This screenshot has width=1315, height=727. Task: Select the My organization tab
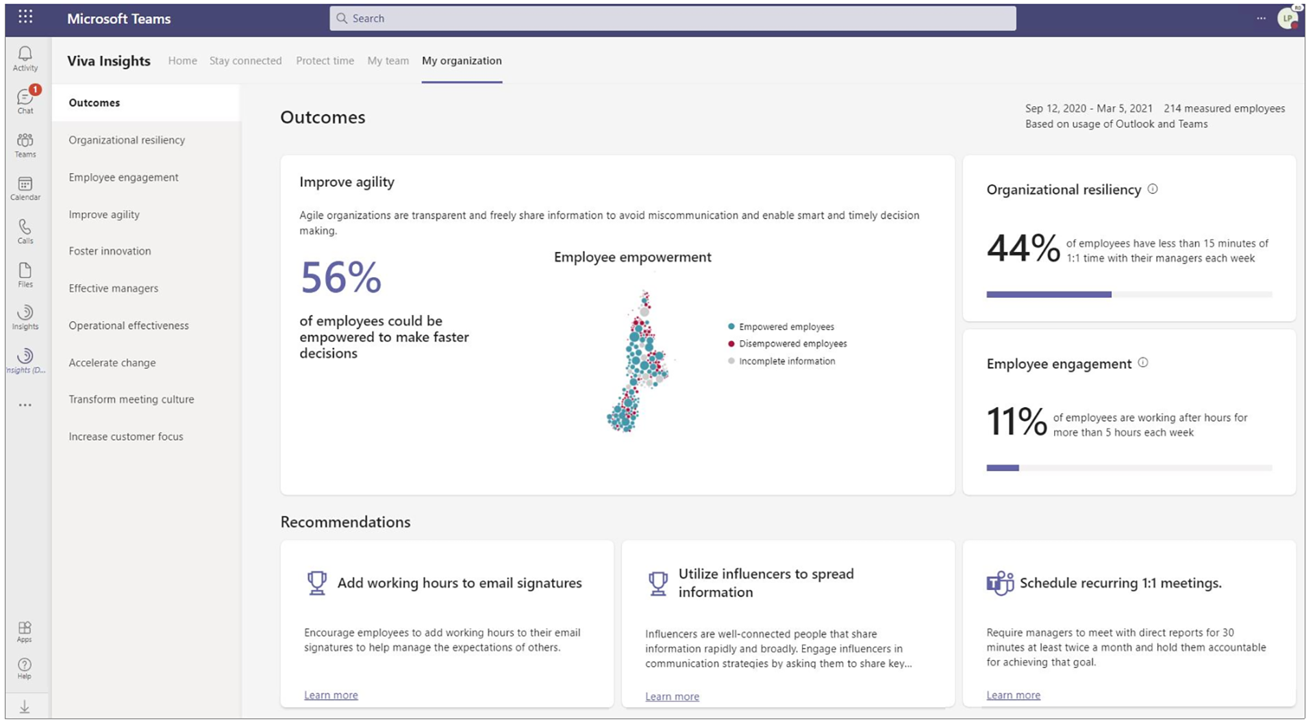pos(462,60)
